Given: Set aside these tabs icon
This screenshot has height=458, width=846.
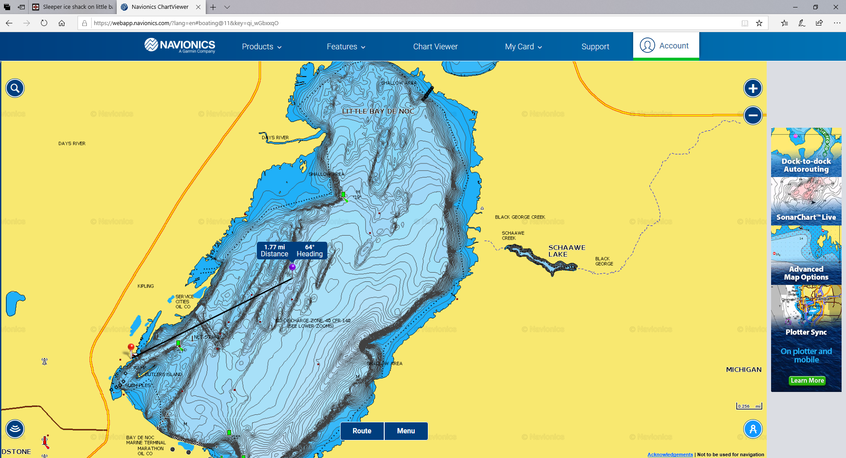Looking at the screenshot, I should 21,7.
